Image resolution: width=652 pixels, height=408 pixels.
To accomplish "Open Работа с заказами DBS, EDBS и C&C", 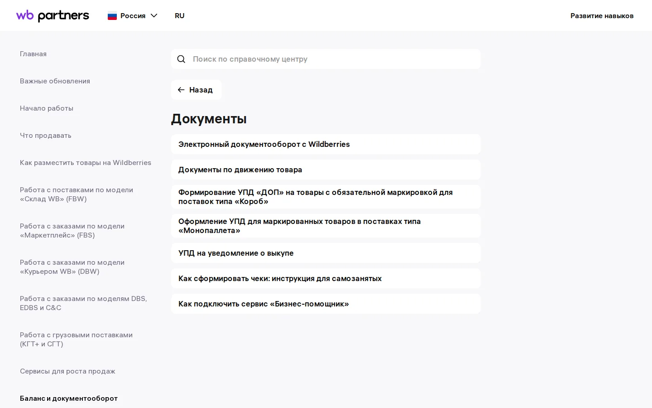I will 83,303.
